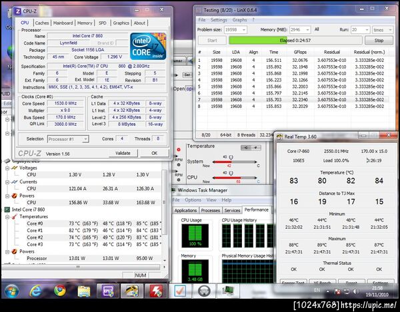Click the flame icon beside Powers with CPU row
This screenshot has width=400, height=312.
[x=15, y=196]
